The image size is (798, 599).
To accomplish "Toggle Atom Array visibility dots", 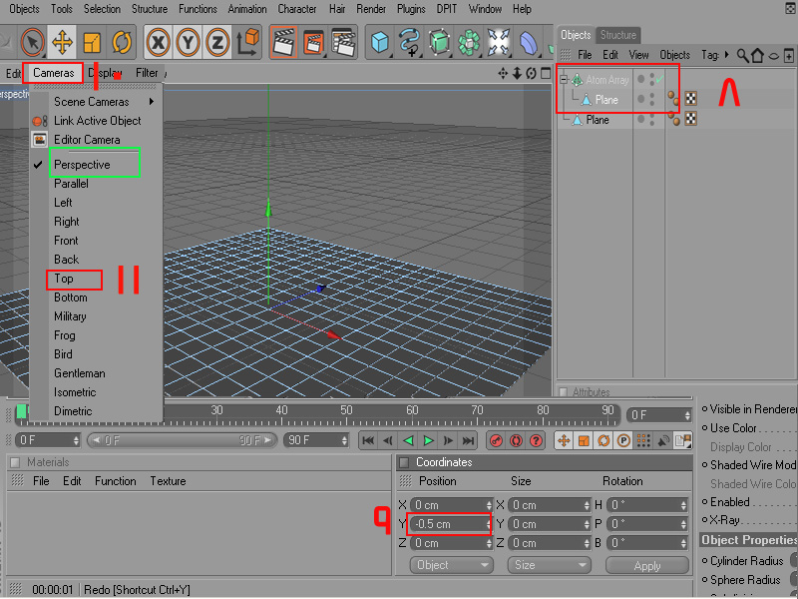I will point(652,80).
